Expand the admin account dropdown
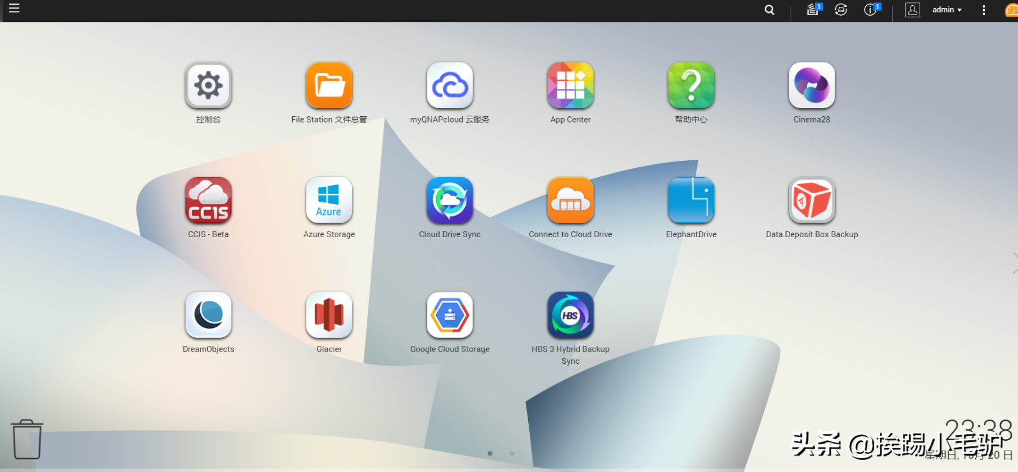Viewport: 1018px width, 472px height. 947,10
